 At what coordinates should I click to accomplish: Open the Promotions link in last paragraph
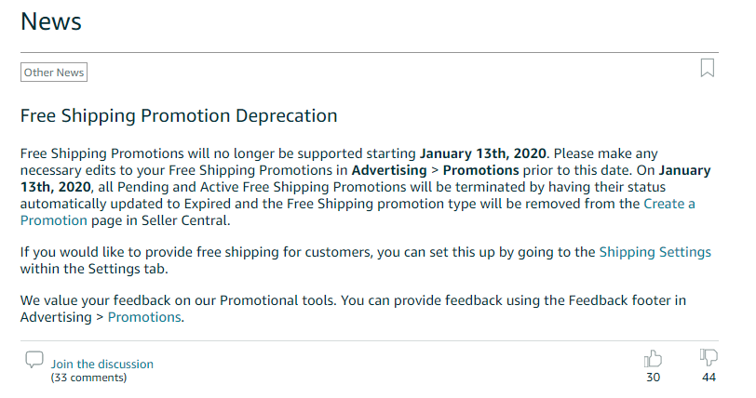(x=144, y=317)
